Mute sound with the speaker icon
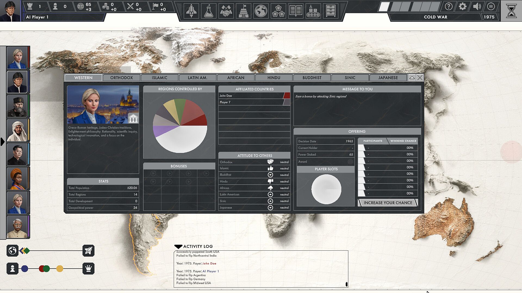This screenshot has width=522, height=293. [477, 7]
